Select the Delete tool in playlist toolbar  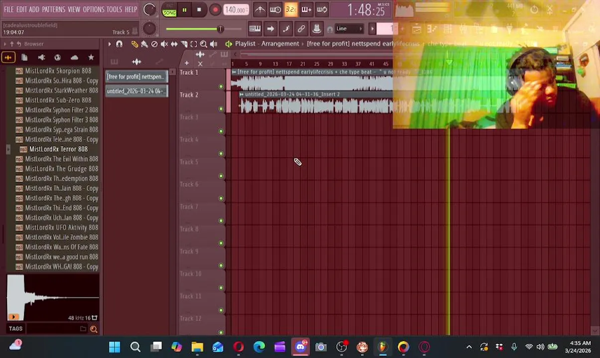(154, 44)
